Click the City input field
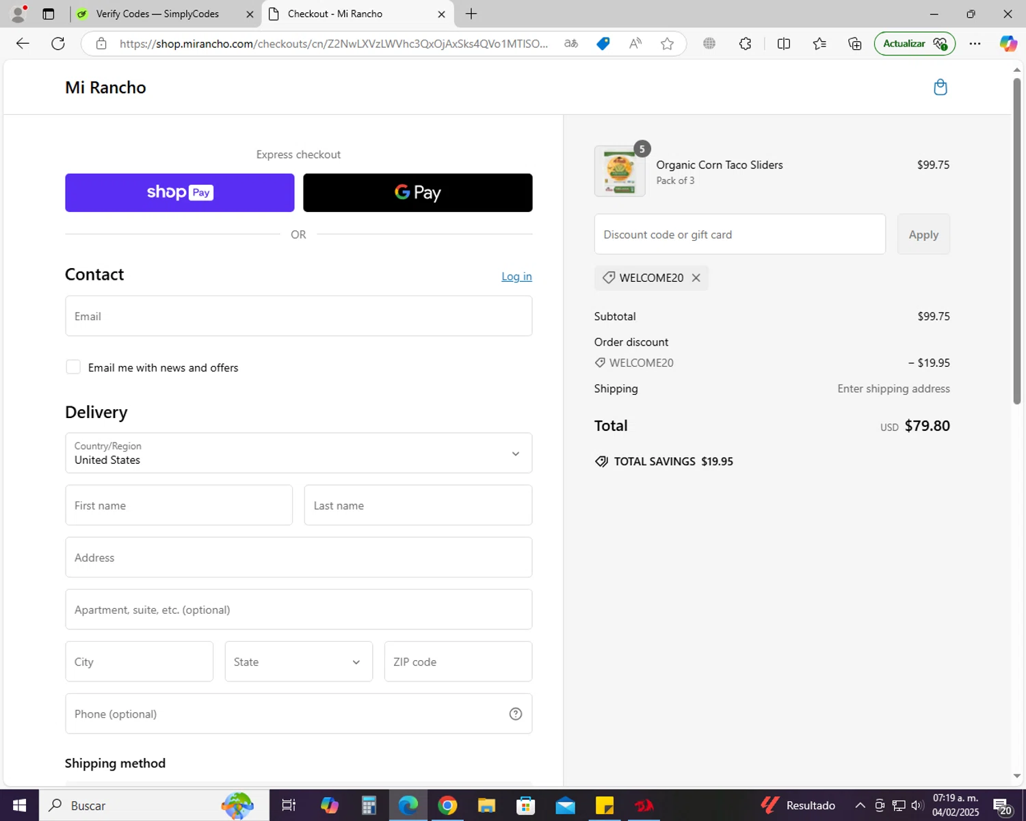Image resolution: width=1026 pixels, height=821 pixels. (x=139, y=662)
